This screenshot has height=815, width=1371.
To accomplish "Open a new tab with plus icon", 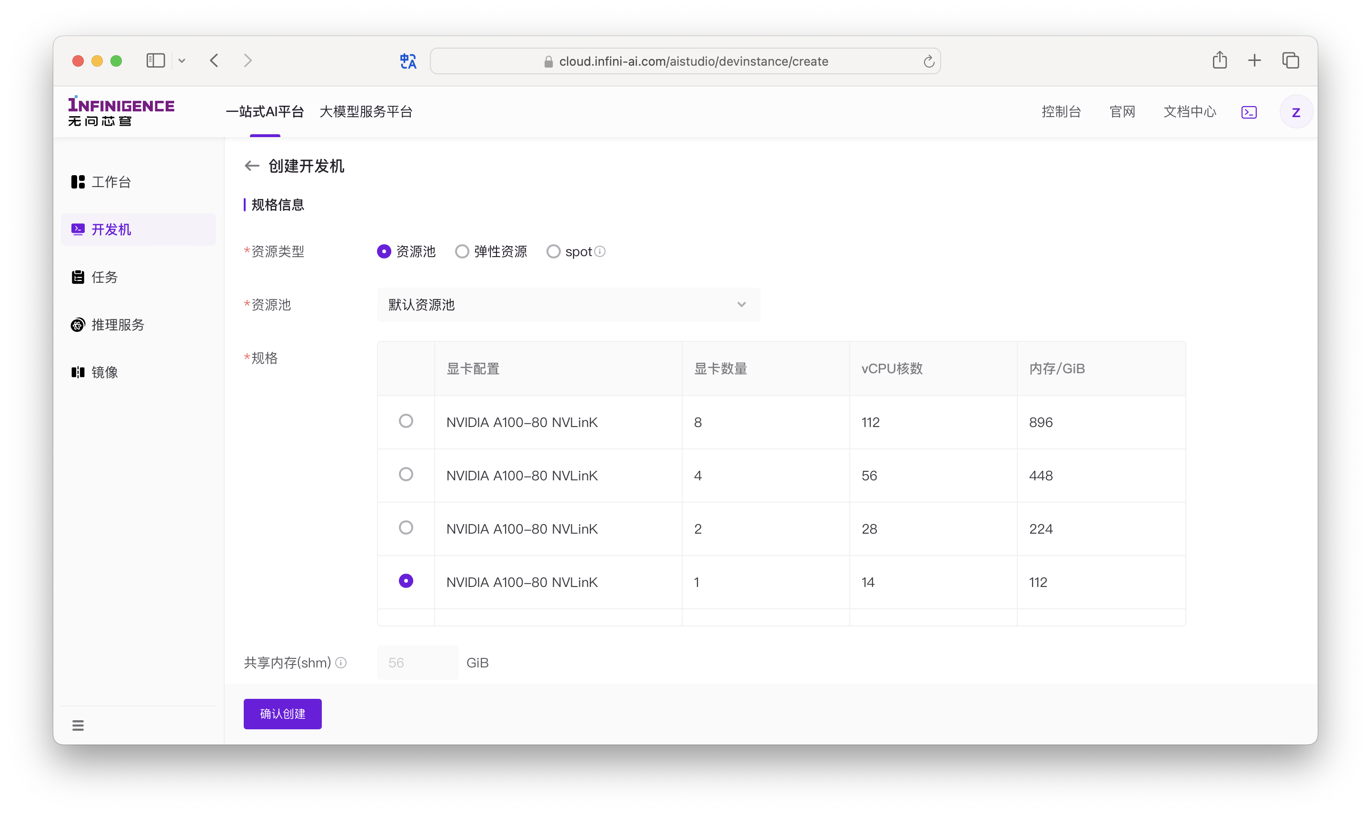I will (x=1254, y=60).
